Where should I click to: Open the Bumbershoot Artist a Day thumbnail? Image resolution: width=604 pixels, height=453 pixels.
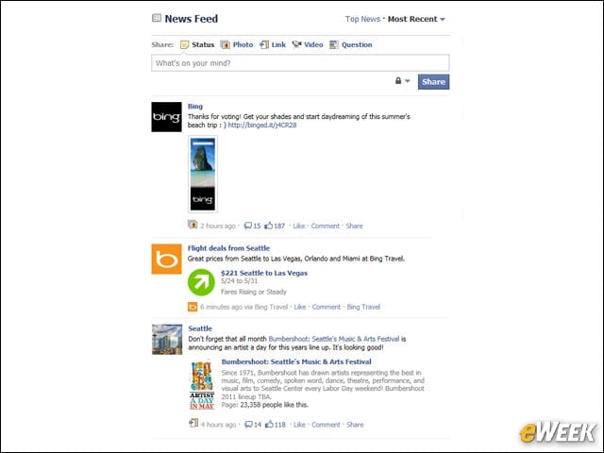(202, 385)
